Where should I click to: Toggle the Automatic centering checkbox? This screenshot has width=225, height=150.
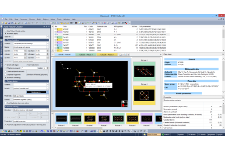(6, 78)
